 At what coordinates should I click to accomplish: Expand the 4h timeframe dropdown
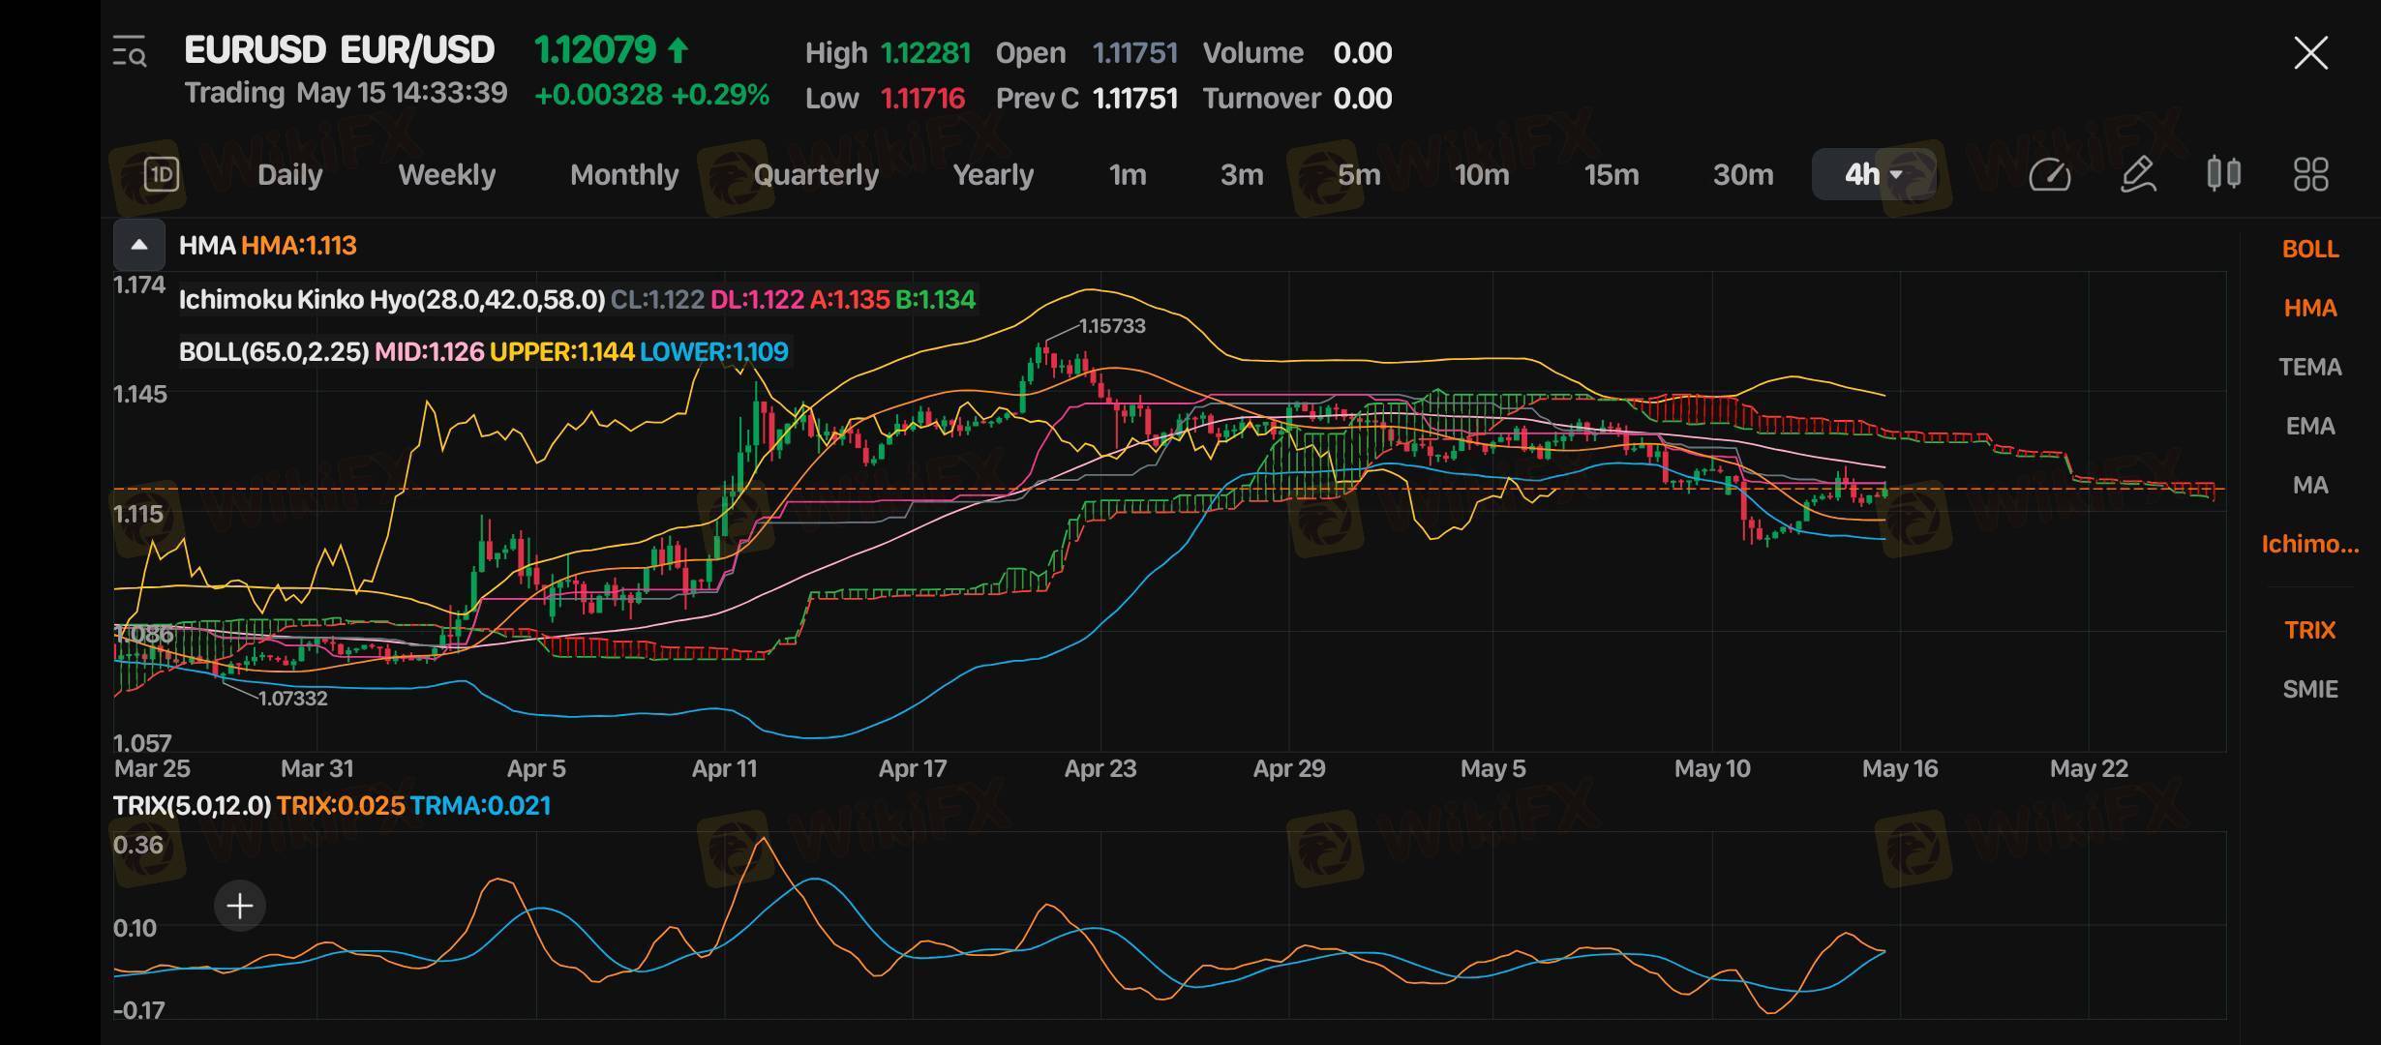tap(1874, 174)
